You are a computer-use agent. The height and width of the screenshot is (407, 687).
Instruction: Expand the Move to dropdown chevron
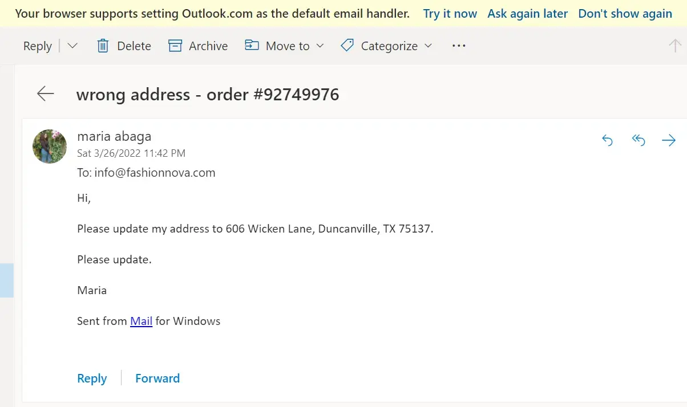tap(320, 46)
